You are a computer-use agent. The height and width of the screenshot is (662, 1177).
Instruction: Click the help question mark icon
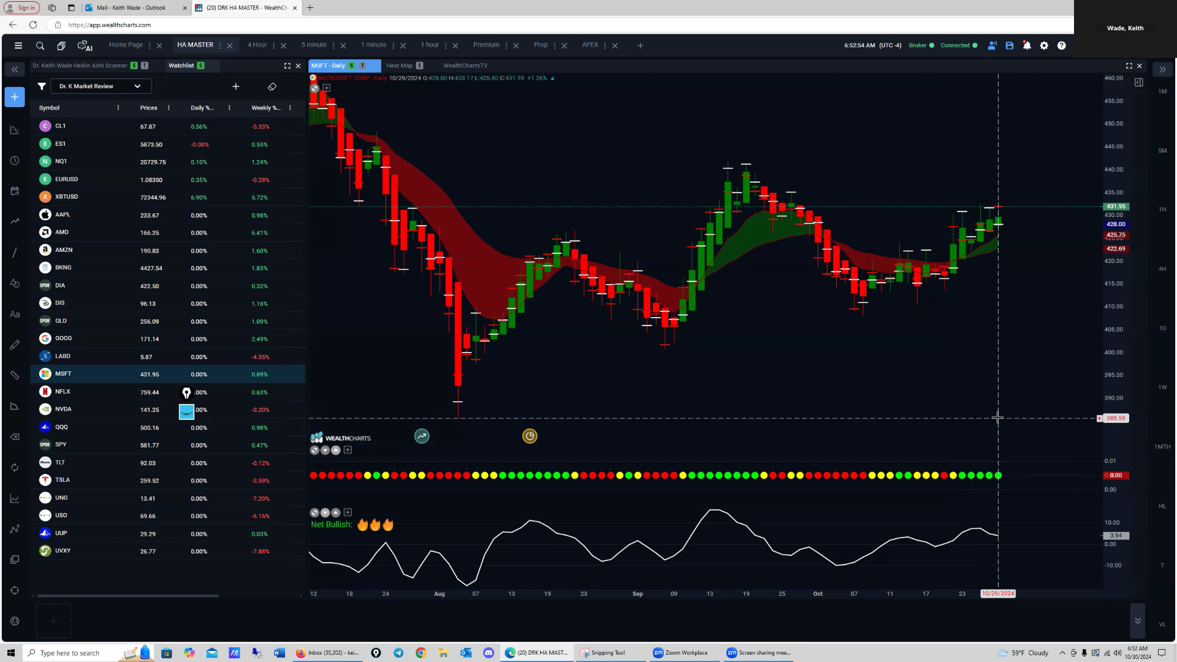click(x=1062, y=45)
